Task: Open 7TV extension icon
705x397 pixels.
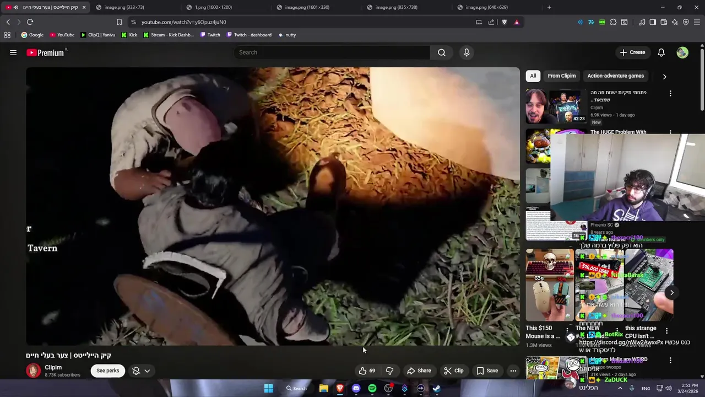Action: (591, 22)
